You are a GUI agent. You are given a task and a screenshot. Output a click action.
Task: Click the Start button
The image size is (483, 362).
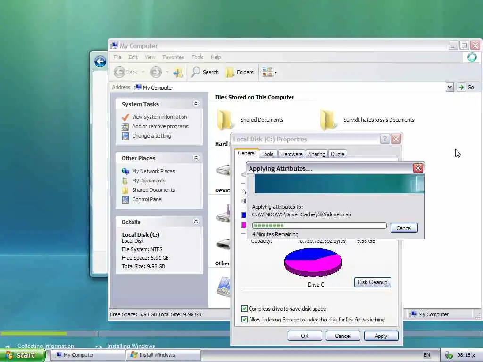coord(22,355)
